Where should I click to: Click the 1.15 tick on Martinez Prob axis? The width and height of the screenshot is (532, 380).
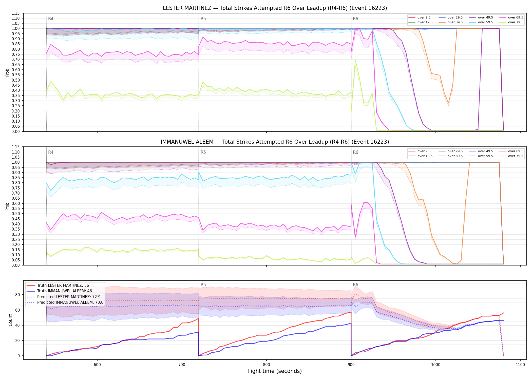coord(16,13)
